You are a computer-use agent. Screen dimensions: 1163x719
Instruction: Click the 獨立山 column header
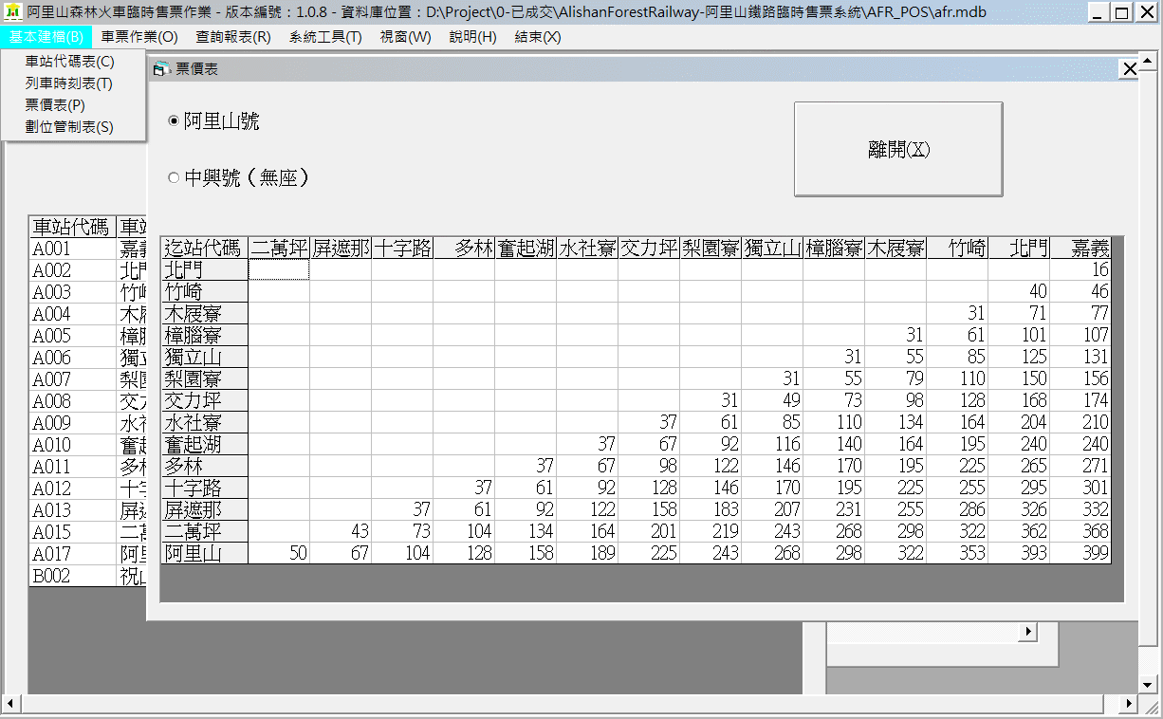click(772, 249)
